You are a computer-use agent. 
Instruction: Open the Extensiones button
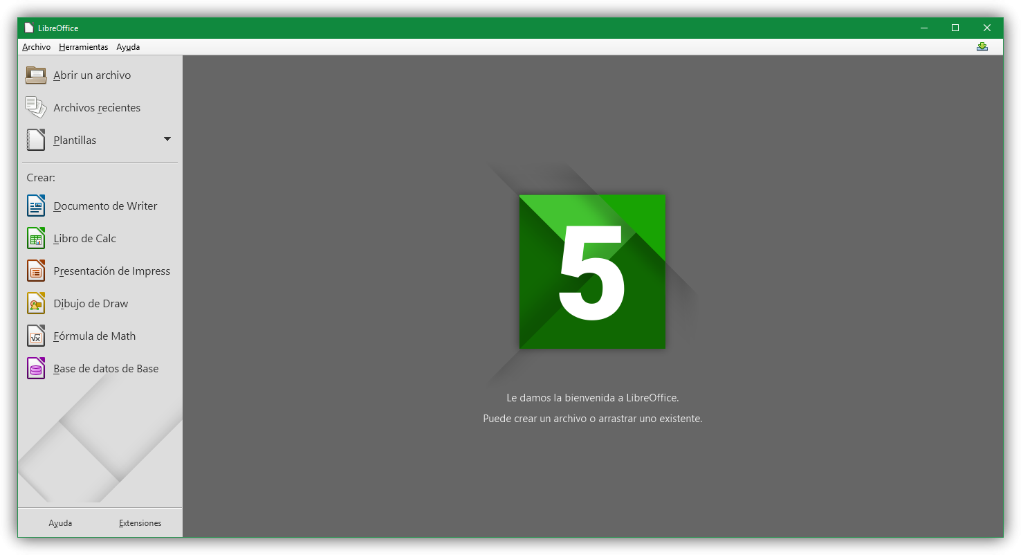[140, 523]
